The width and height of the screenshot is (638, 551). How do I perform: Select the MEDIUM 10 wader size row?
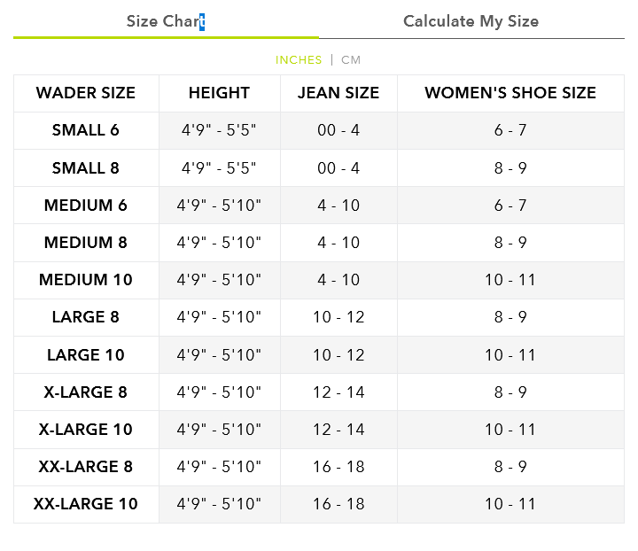[x=319, y=280]
